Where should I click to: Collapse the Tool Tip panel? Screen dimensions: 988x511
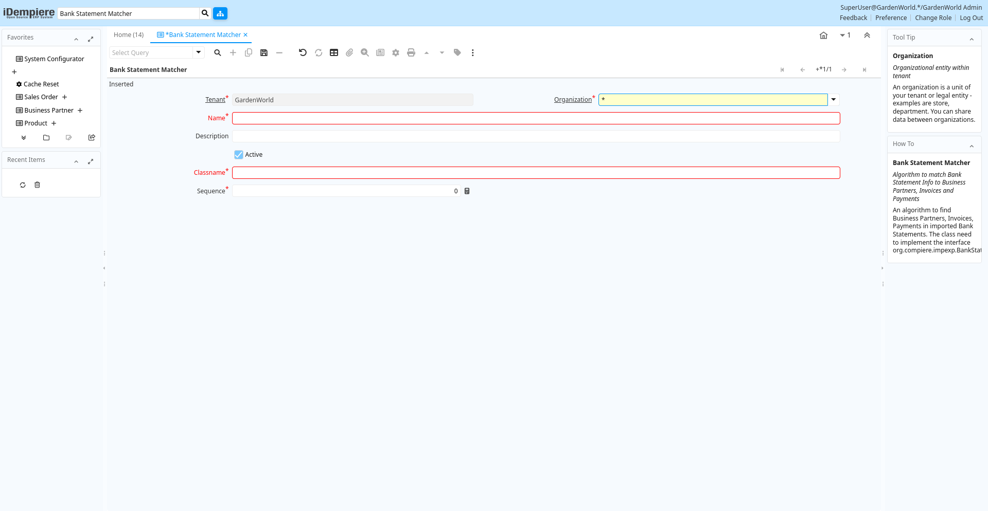tap(972, 39)
